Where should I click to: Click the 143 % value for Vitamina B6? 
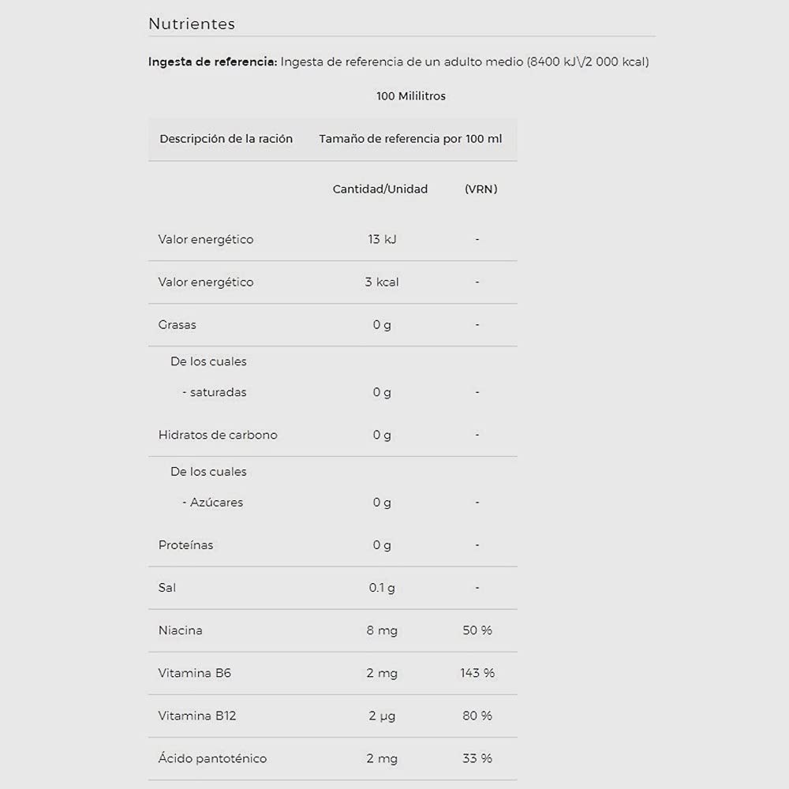point(477,673)
